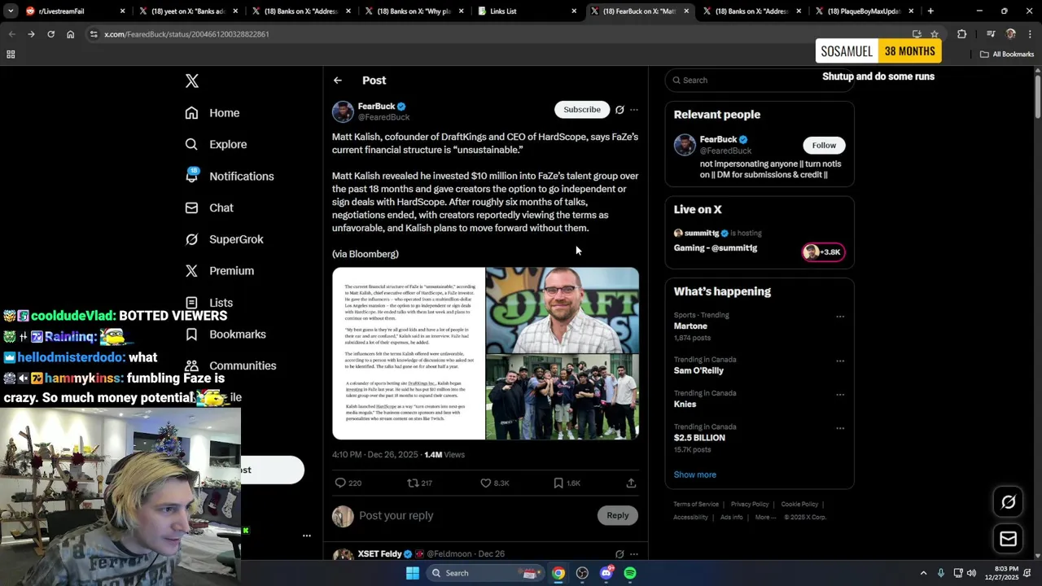Image resolution: width=1042 pixels, height=586 pixels.
Task: Open Chrome three-dot menu
Action: pyautogui.click(x=1031, y=34)
